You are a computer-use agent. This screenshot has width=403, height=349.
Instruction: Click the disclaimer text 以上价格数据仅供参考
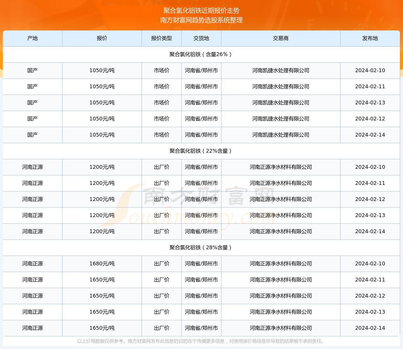pos(100,341)
